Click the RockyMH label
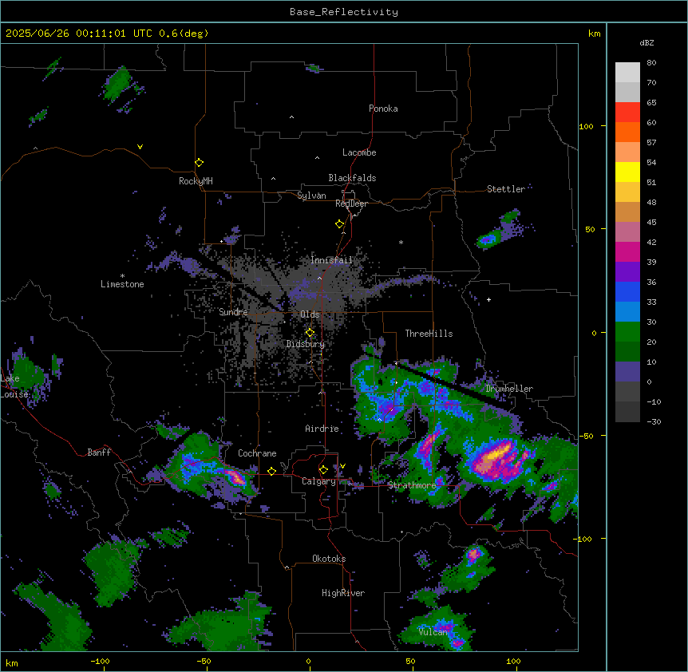This screenshot has height=672, width=688. pyautogui.click(x=196, y=181)
